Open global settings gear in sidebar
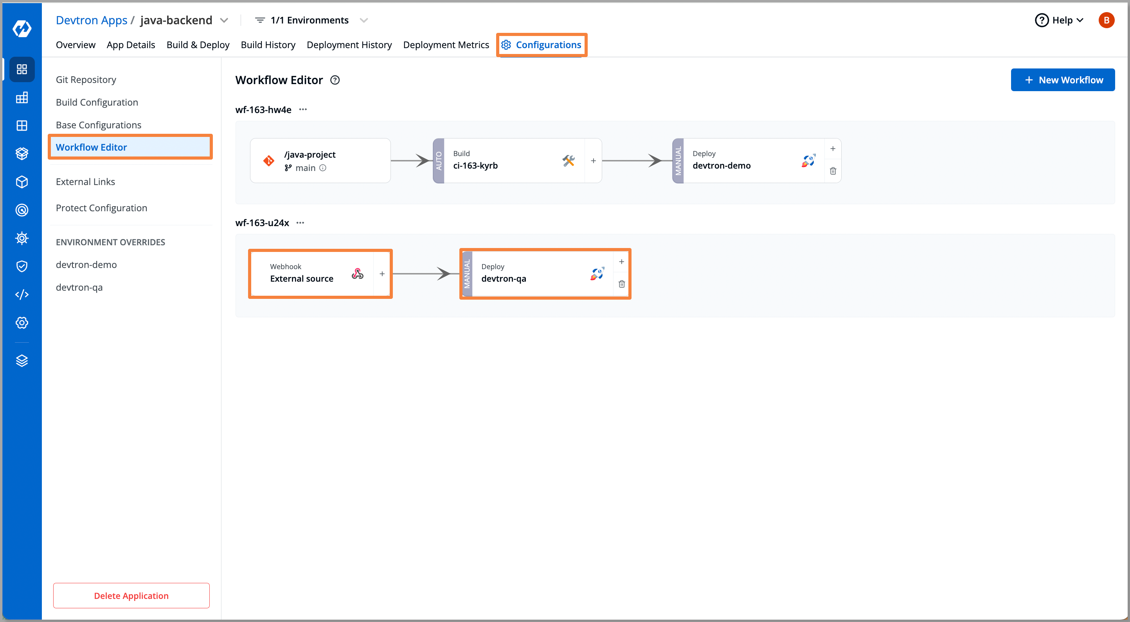The image size is (1130, 622). [22, 323]
